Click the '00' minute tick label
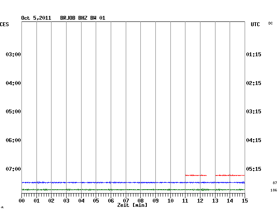This screenshot has height=212, width=279. point(22,201)
